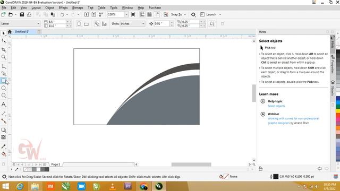Open the Select objects help link
340x191 pixels.
[276, 106]
